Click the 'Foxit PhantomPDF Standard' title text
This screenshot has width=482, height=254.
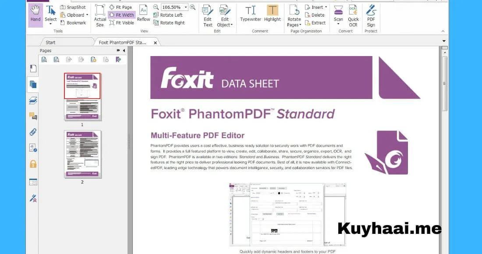click(x=243, y=114)
